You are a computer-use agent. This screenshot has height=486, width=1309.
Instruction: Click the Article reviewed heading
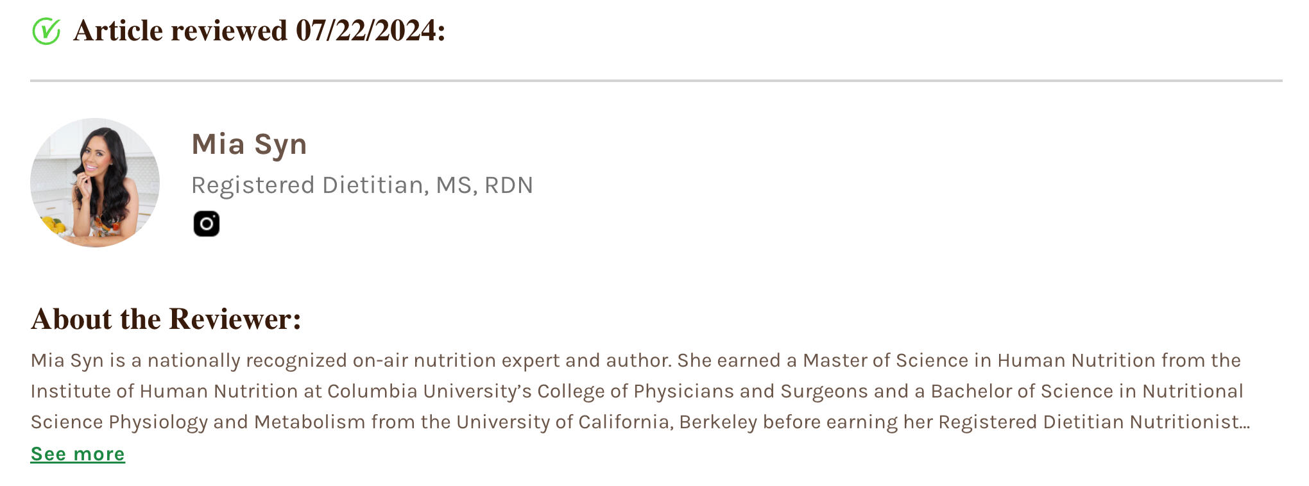coord(180,31)
